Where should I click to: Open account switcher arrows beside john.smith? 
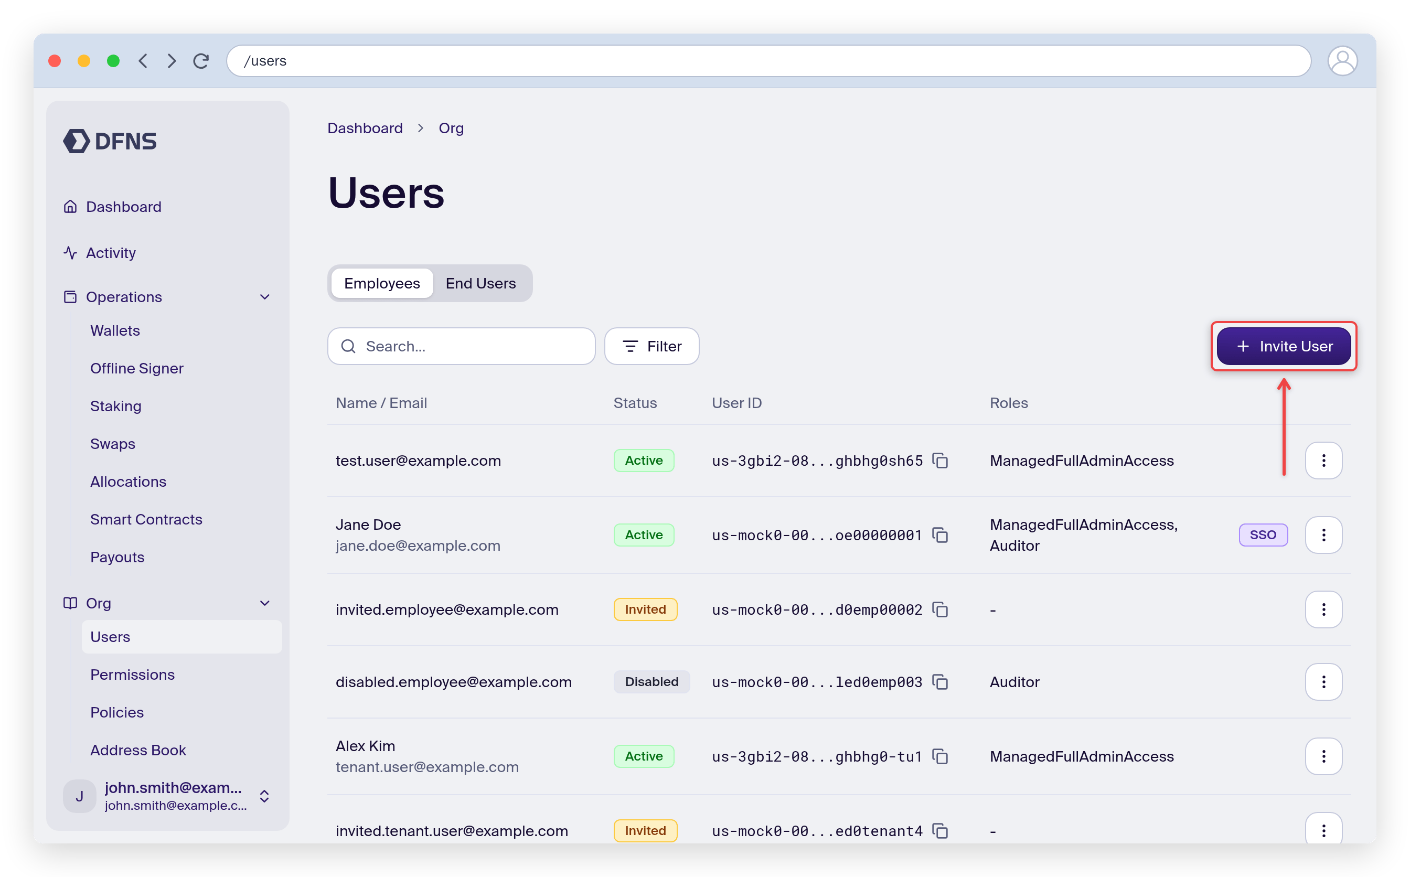pyautogui.click(x=264, y=796)
